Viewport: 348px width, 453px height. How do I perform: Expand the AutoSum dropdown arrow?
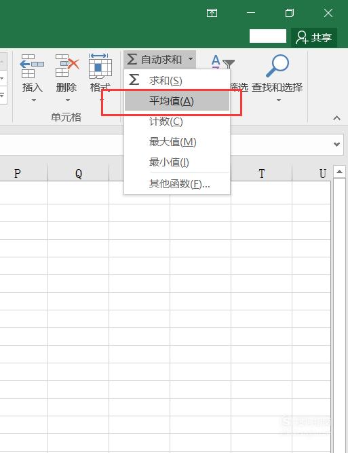[191, 59]
